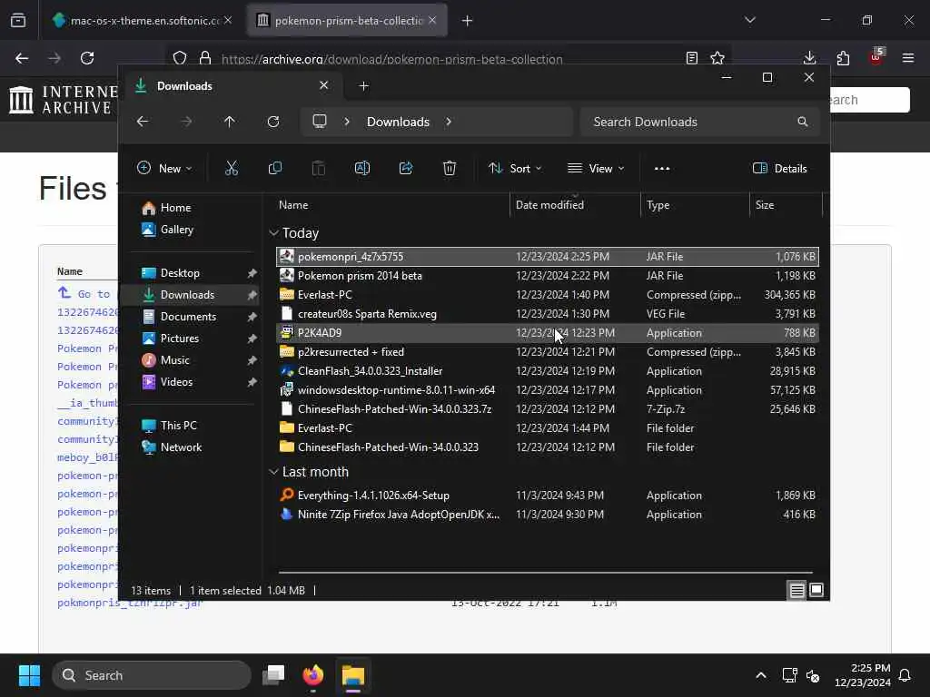Open a new Firefox tab
This screenshot has width=930, height=697.
(468, 21)
